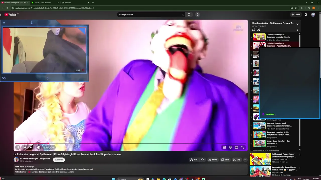Skip to the next playlist video
Screen dimensions: 321x180
[x=31, y=147]
